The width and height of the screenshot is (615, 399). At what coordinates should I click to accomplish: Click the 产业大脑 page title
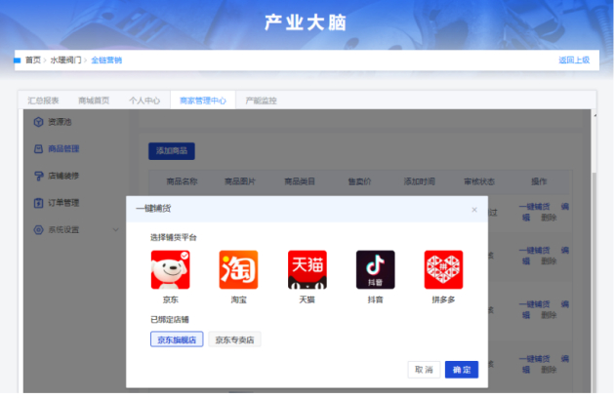(306, 22)
